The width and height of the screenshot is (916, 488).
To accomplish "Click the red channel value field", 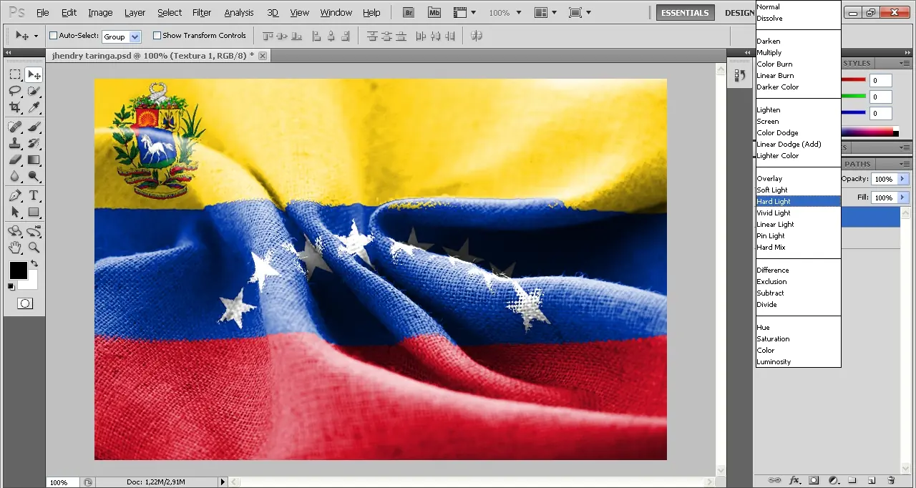I will (881, 81).
